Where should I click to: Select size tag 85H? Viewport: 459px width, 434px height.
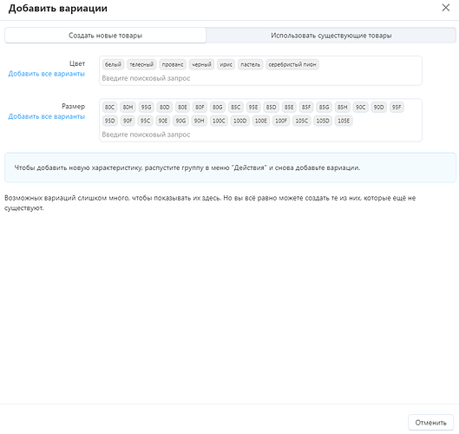[342, 107]
